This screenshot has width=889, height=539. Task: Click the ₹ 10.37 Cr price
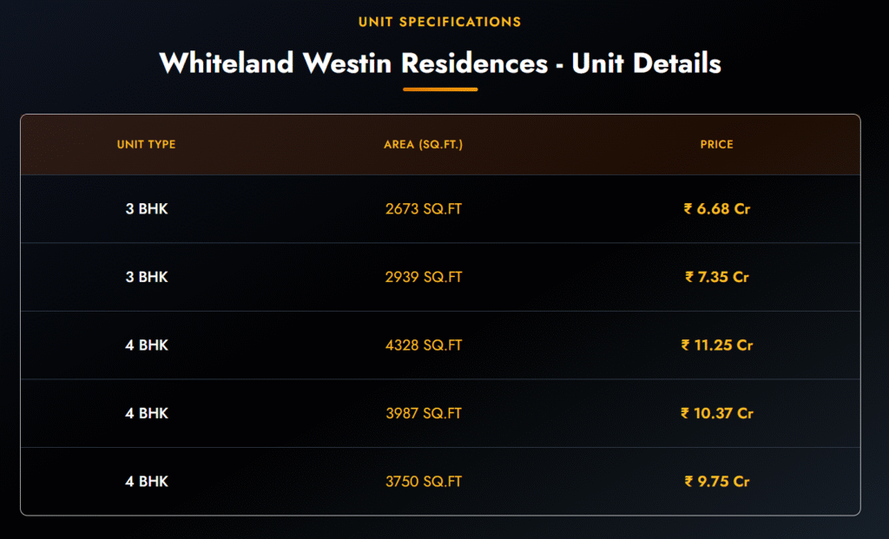[x=717, y=413]
